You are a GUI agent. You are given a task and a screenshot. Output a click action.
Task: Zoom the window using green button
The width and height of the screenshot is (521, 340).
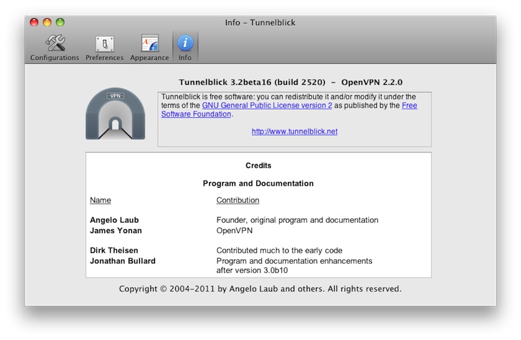coord(61,23)
